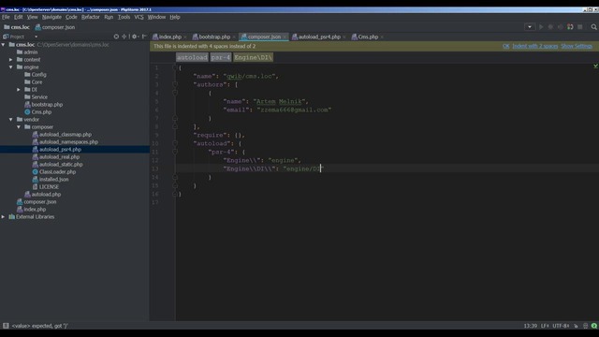Click OK link in indentation banner
This screenshot has width=599, height=337.
(x=505, y=46)
